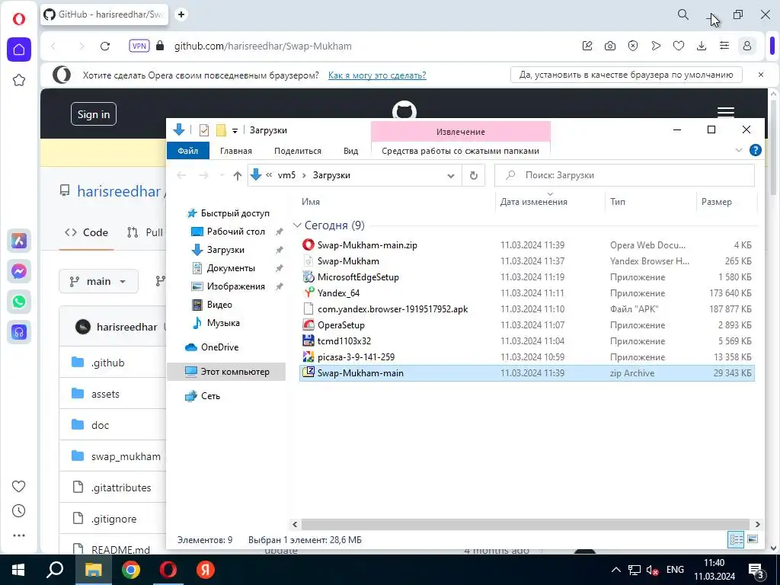
Task: Open sidebar heart pinboards icon
Action: tap(19, 487)
